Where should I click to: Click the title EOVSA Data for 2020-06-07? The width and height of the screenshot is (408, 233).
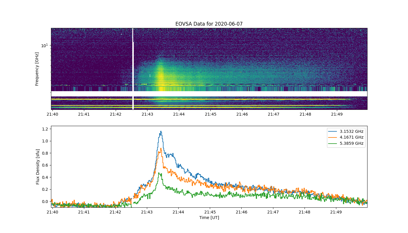click(209, 24)
